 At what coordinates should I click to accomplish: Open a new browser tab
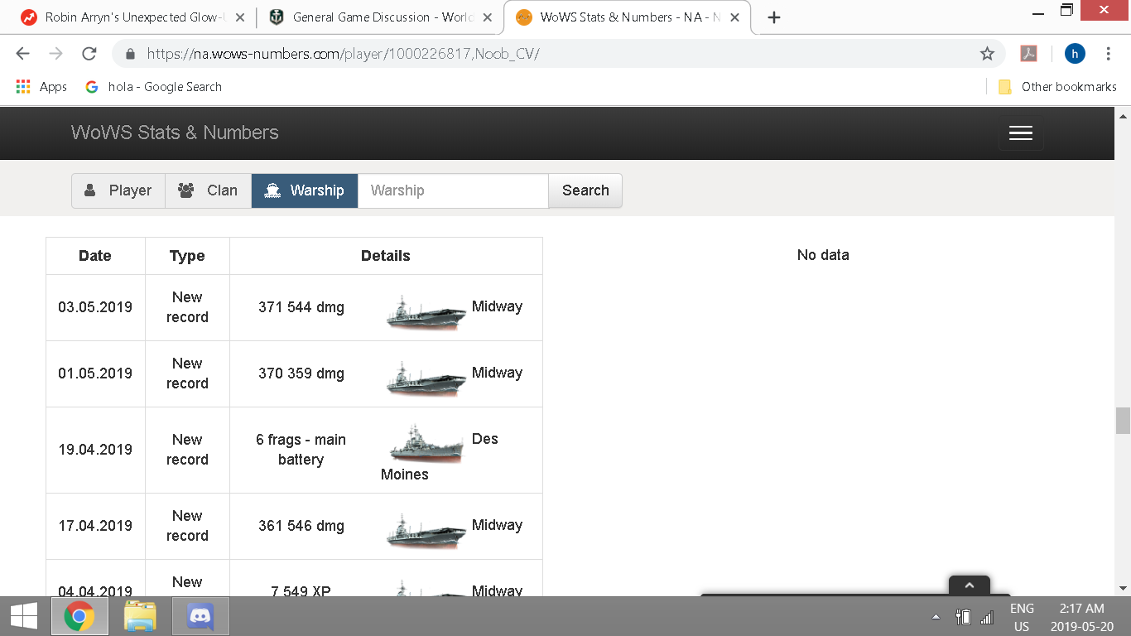pos(774,17)
